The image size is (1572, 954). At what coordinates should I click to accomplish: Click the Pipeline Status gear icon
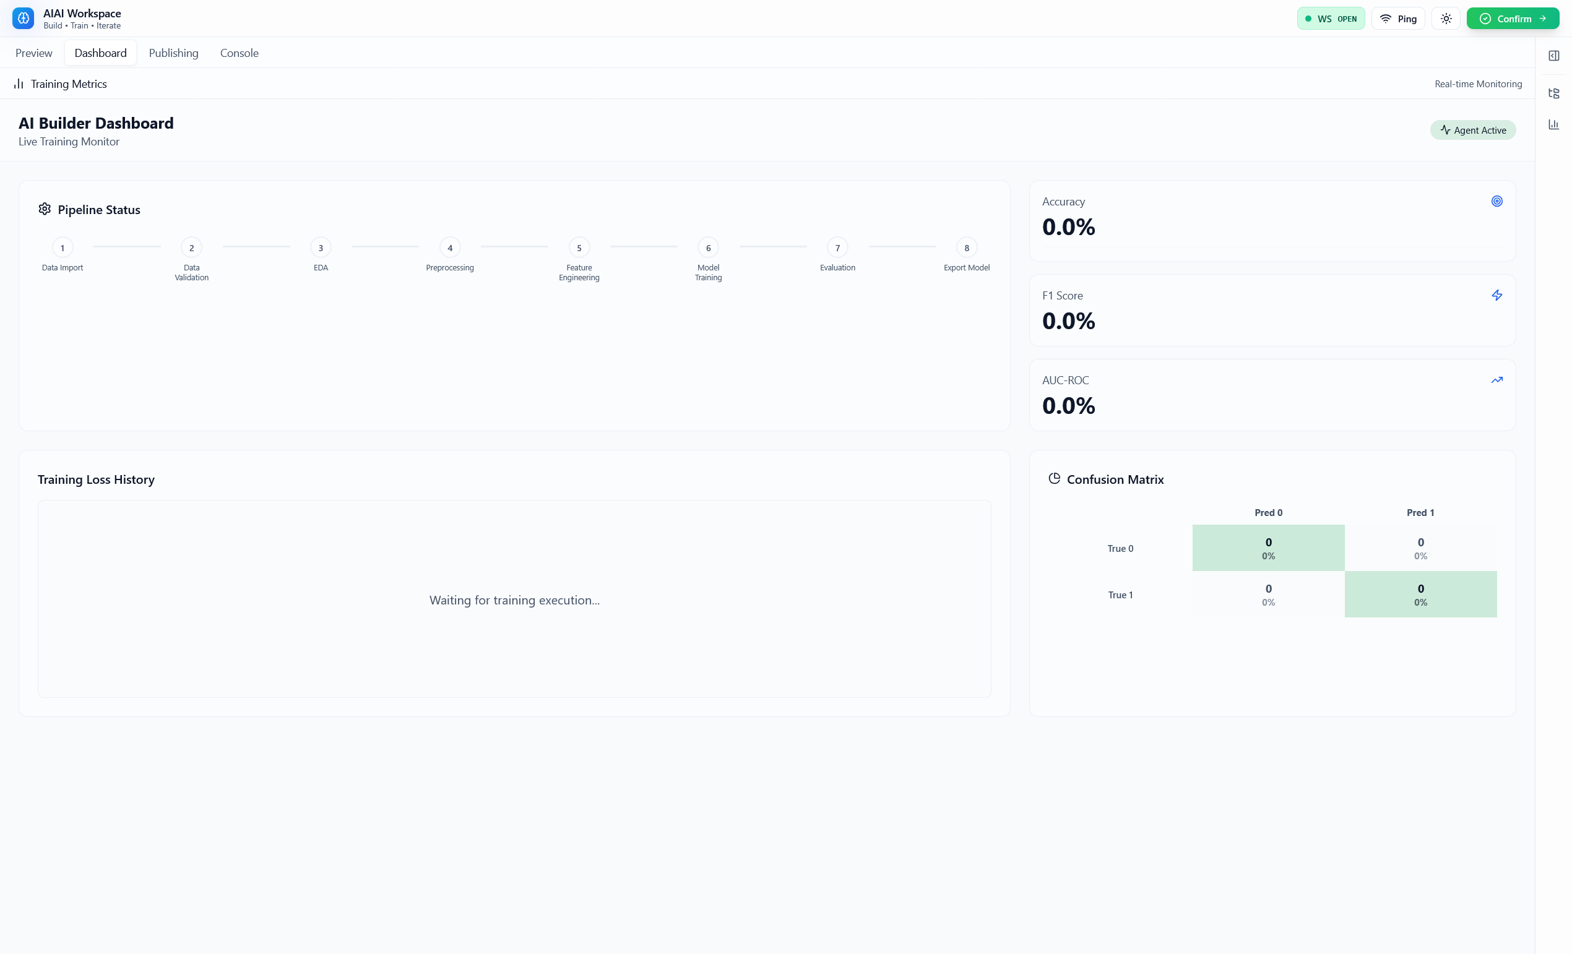pos(45,209)
